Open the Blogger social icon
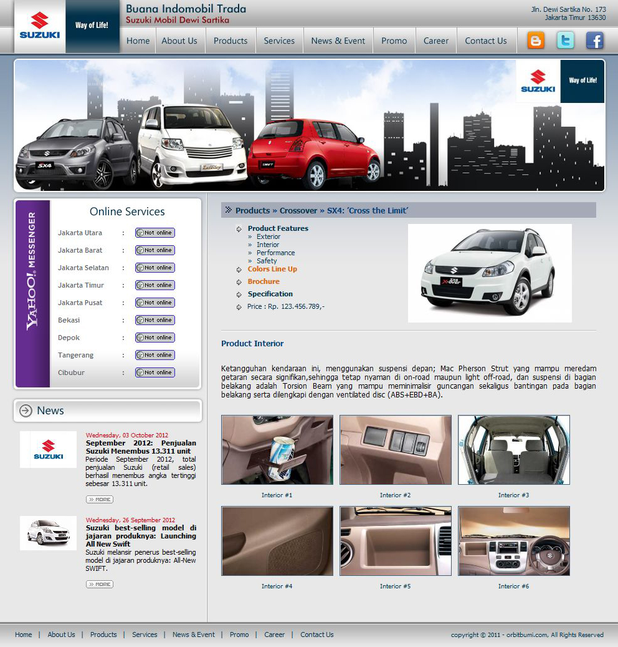 pyautogui.click(x=536, y=41)
